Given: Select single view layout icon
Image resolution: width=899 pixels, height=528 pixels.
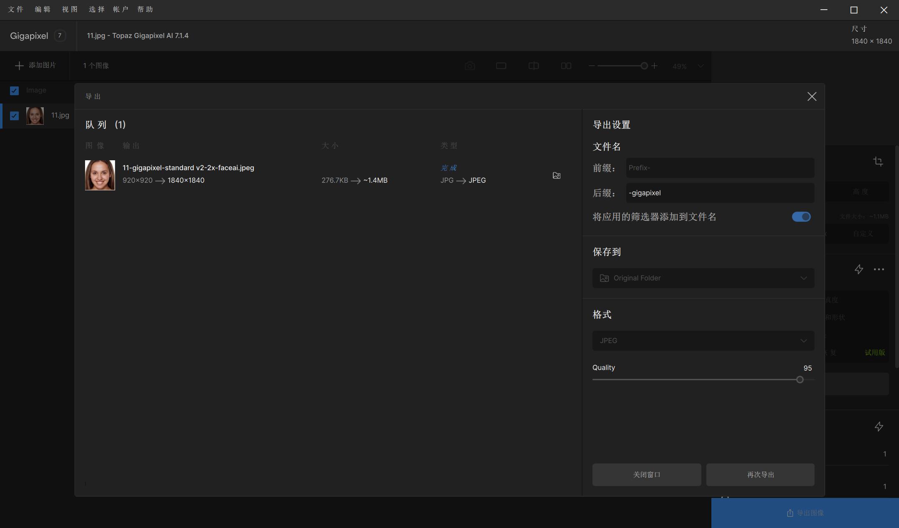Looking at the screenshot, I should coord(501,66).
